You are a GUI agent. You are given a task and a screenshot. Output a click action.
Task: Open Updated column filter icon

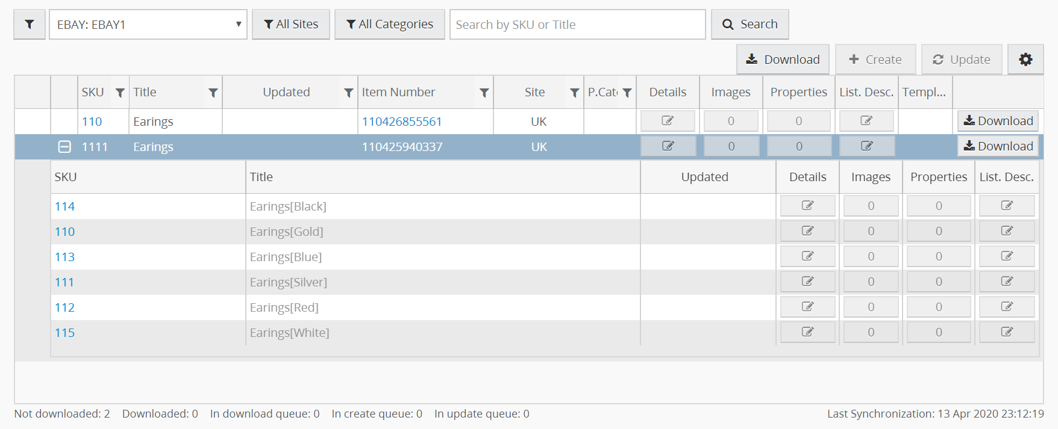[348, 93]
